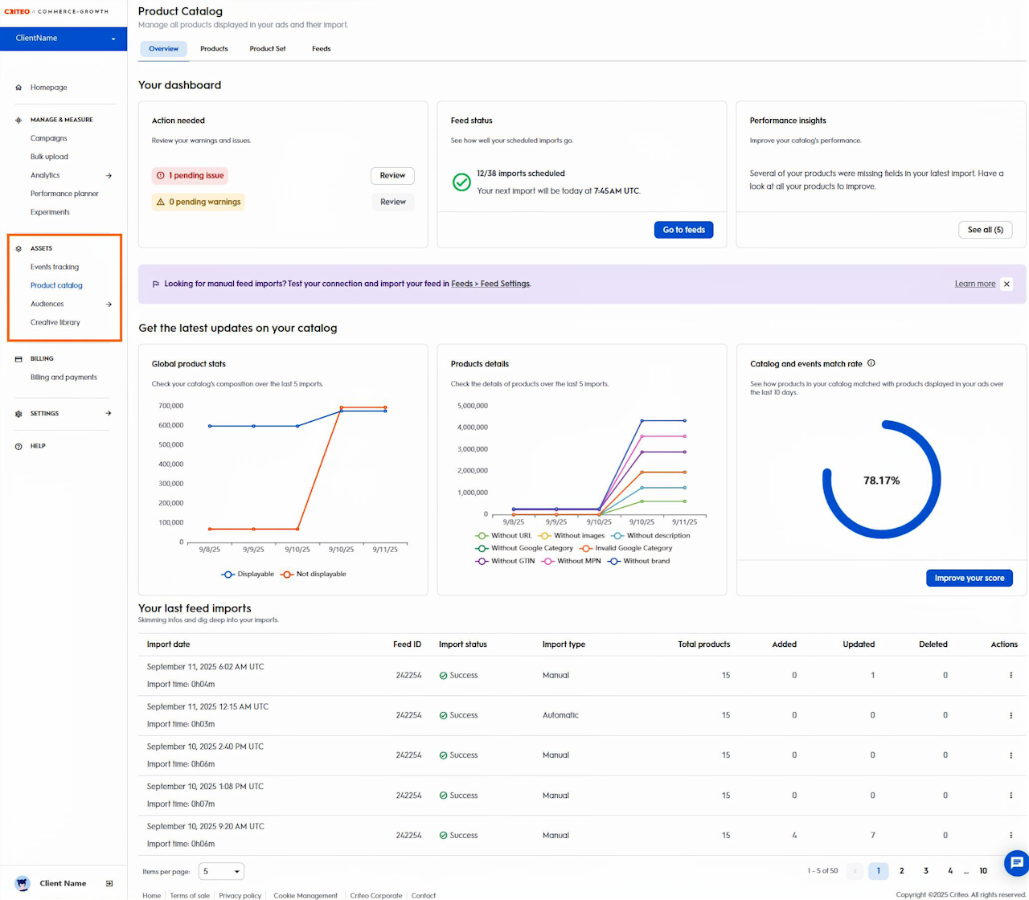Open the Feeds tab

(x=321, y=49)
